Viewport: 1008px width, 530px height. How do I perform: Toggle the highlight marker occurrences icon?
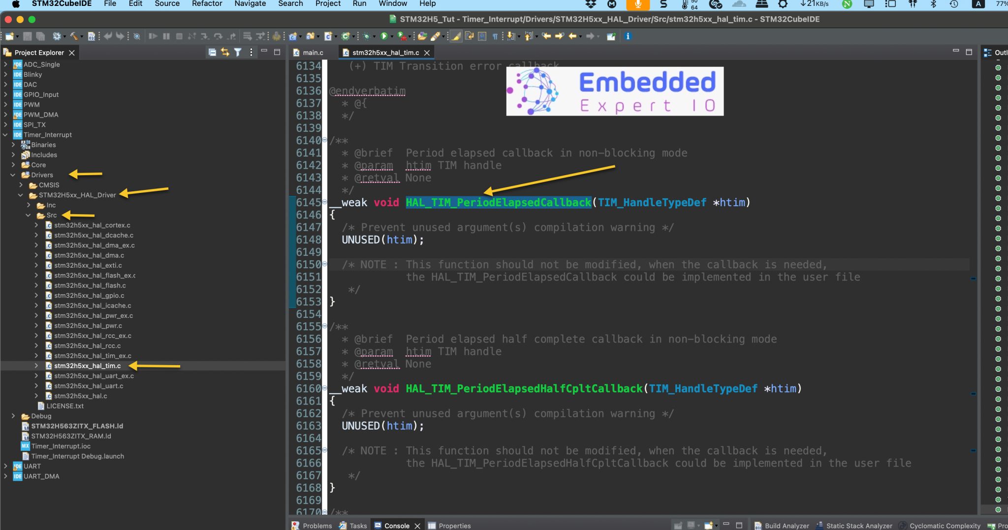pos(456,36)
